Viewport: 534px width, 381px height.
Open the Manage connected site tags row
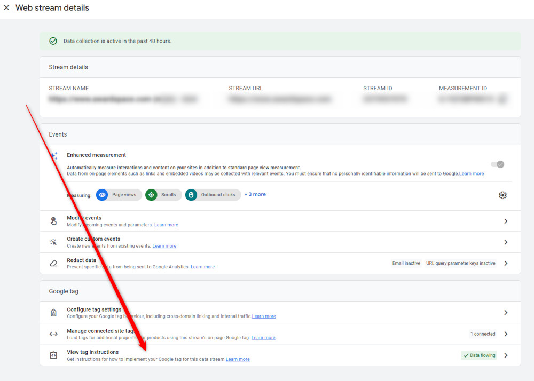[267, 334]
